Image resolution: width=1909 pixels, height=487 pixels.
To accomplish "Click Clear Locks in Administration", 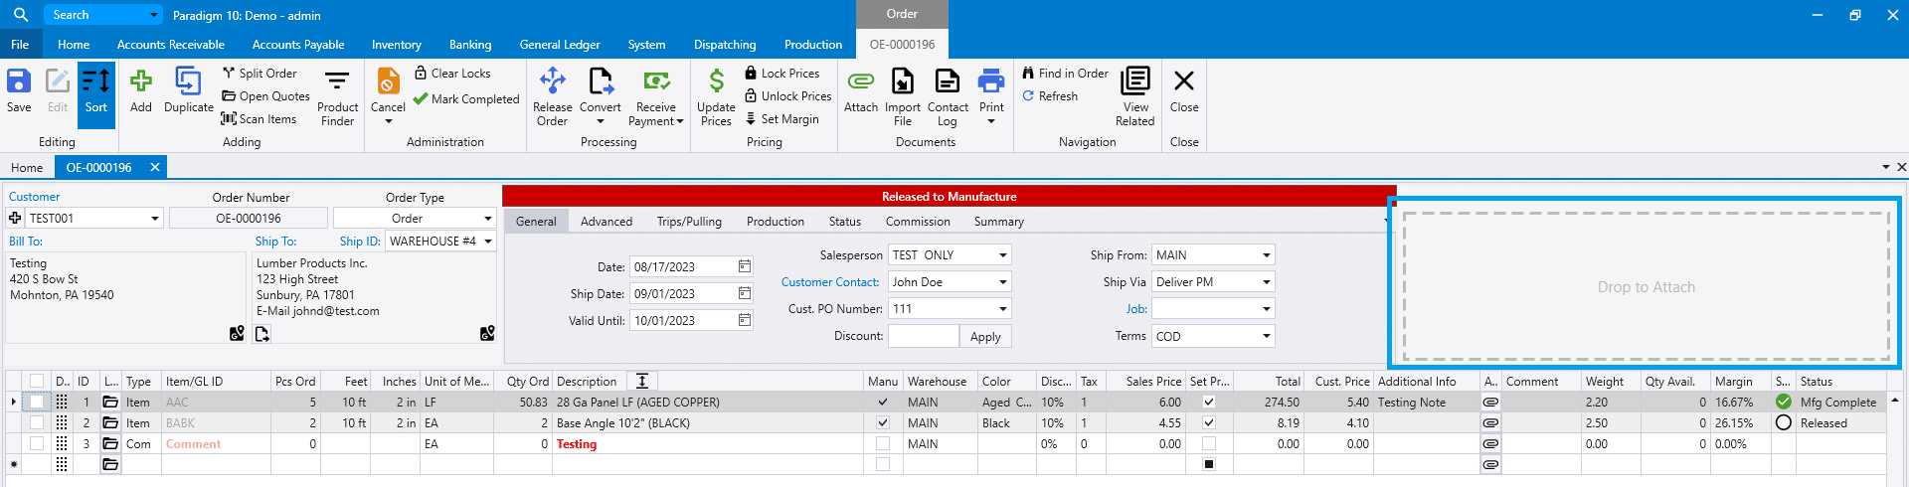I will 452,74.
